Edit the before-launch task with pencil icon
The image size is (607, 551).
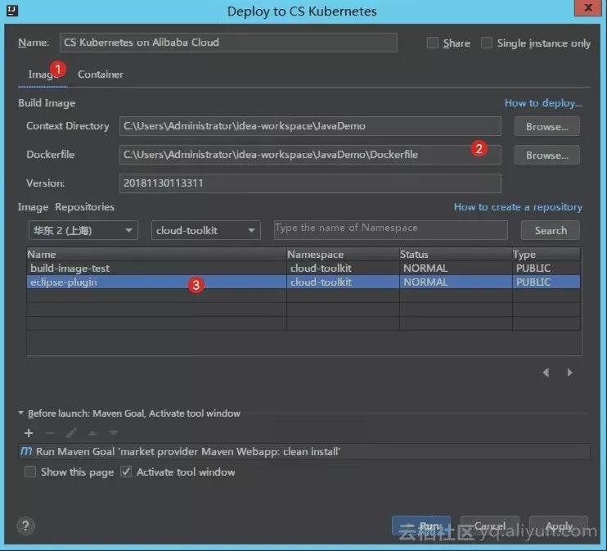[71, 433]
